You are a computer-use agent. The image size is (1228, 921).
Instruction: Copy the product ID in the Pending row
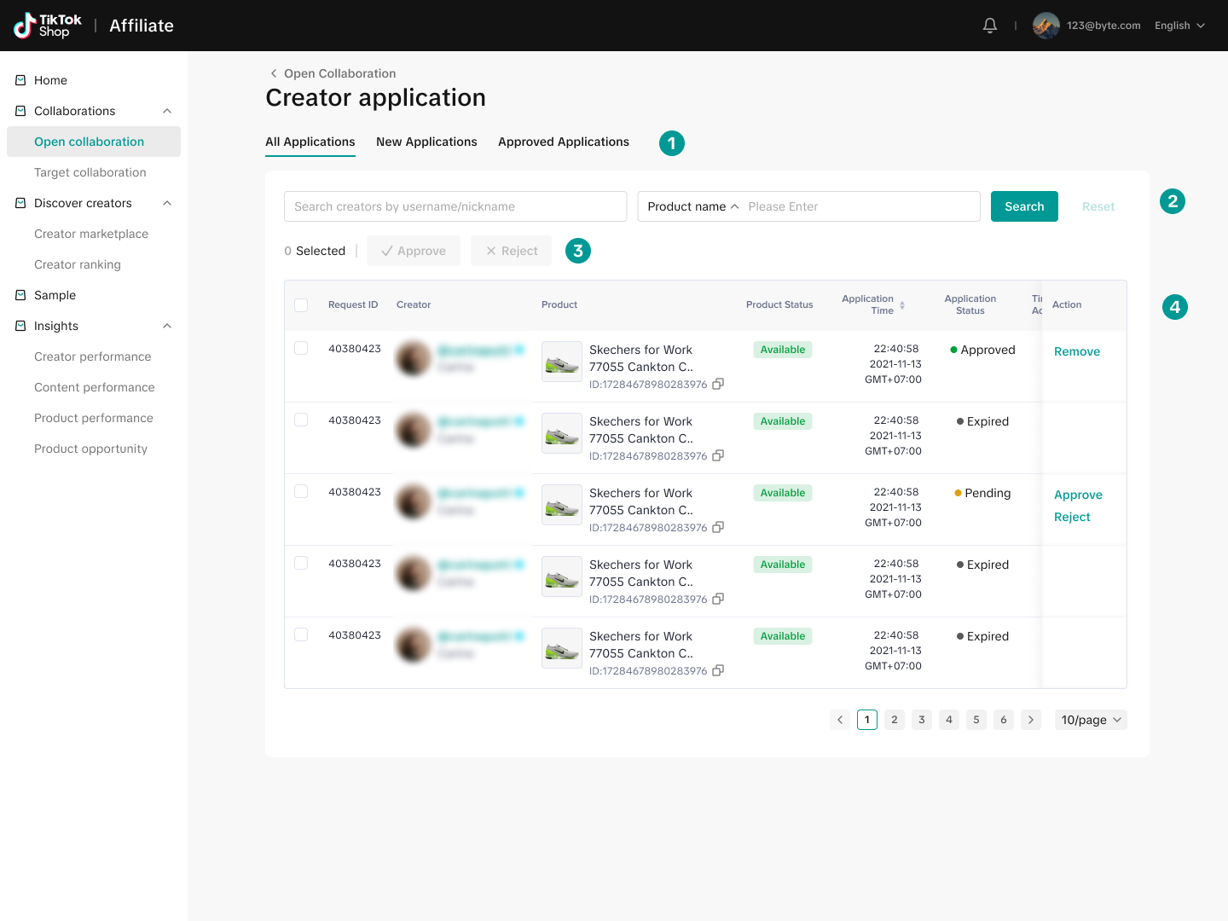[718, 527]
